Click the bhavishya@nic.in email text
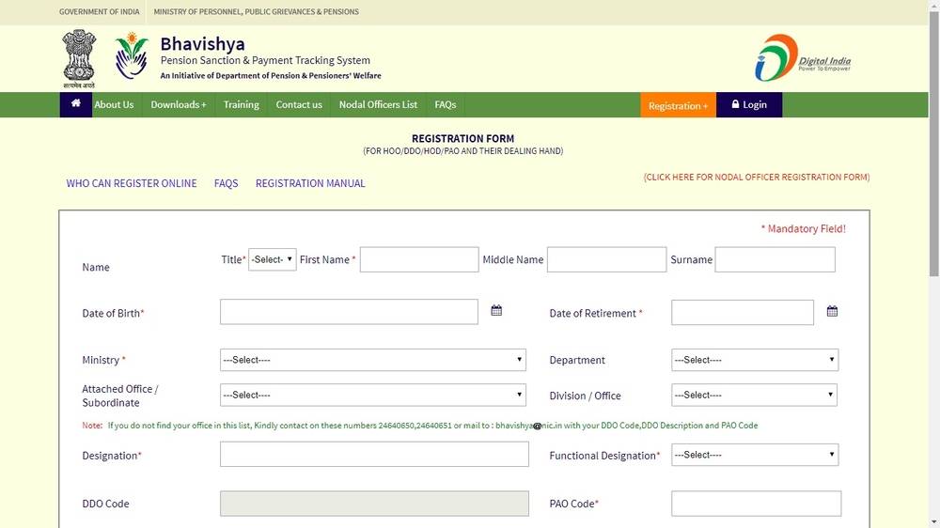The width and height of the screenshot is (940, 528). (x=528, y=426)
